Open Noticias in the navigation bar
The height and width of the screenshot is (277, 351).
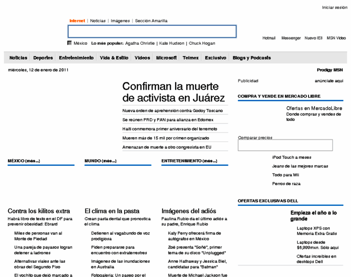[x=18, y=58]
